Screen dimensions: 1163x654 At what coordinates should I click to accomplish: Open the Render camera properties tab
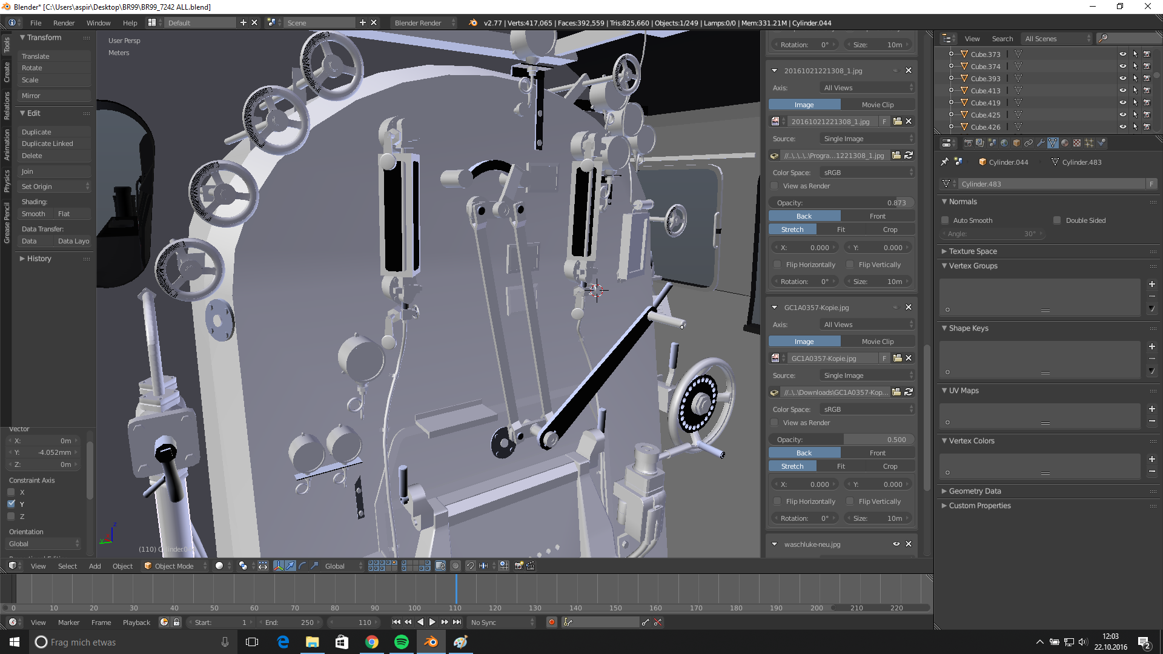(x=968, y=143)
